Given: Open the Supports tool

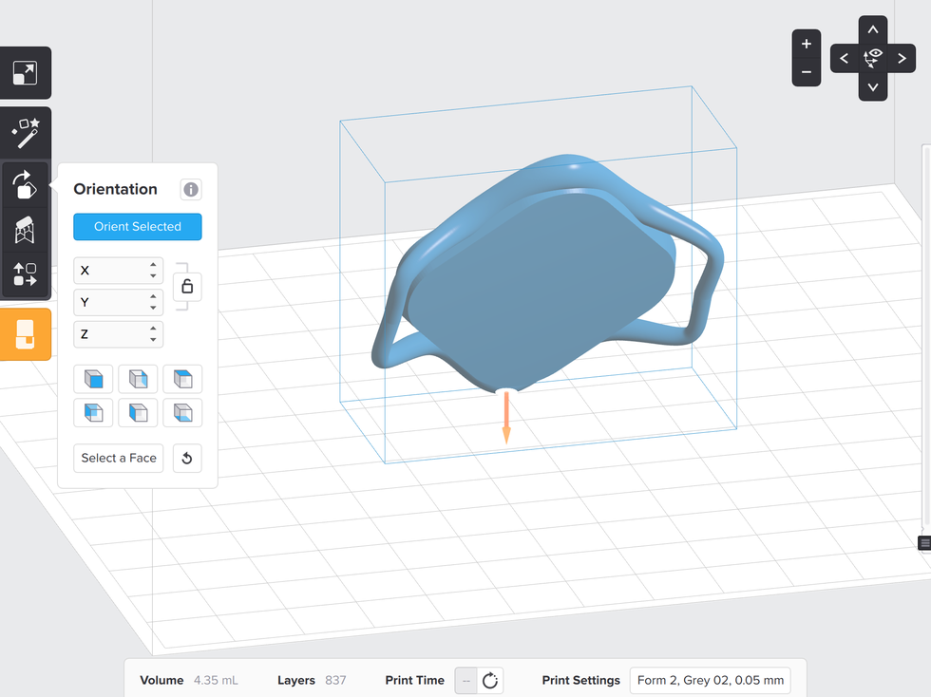Looking at the screenshot, I should pyautogui.click(x=26, y=231).
